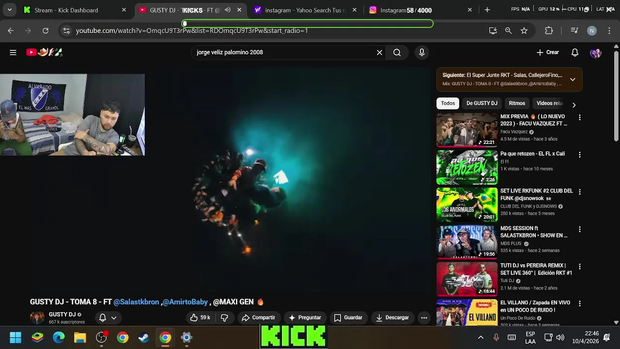This screenshot has width=620, height=349.
Task: Open File Explorer from taskbar
Action: [80, 337]
